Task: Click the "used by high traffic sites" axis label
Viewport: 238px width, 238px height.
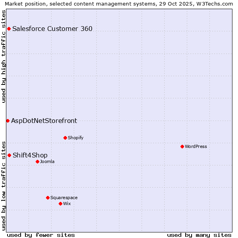Action: tap(4, 56)
